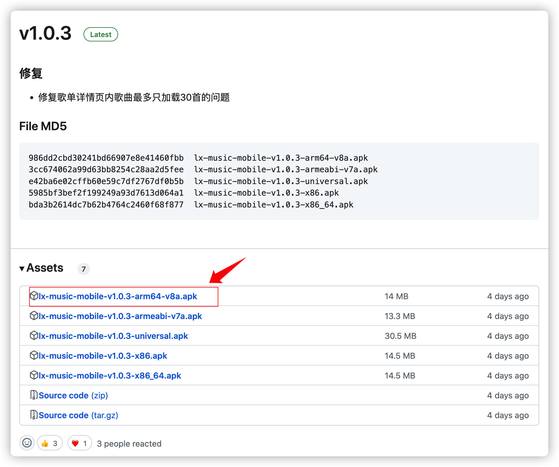This screenshot has width=559, height=467.
Task: Download lx-music-mobile-v1.0.3-x86_64.apk
Action: [110, 376]
